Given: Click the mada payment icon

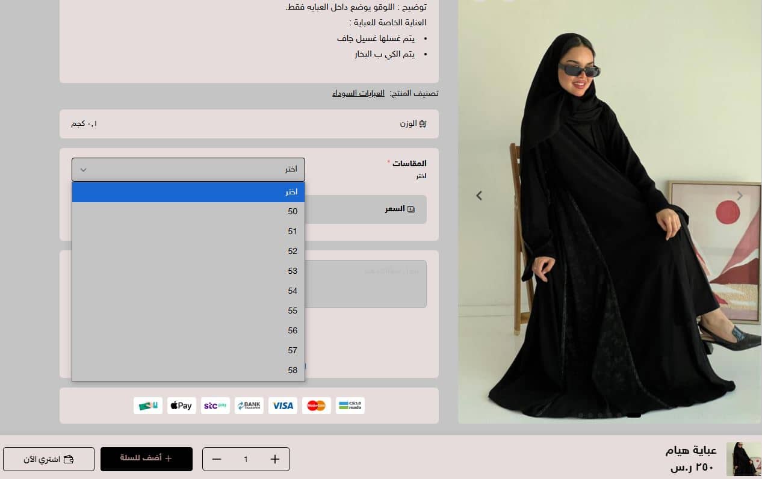Looking at the screenshot, I should point(350,406).
